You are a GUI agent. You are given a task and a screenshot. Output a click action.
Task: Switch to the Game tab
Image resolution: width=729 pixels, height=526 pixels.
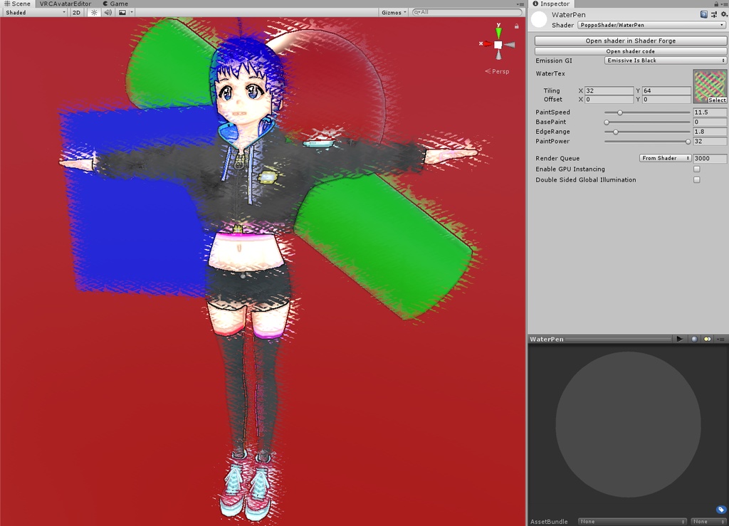[115, 4]
